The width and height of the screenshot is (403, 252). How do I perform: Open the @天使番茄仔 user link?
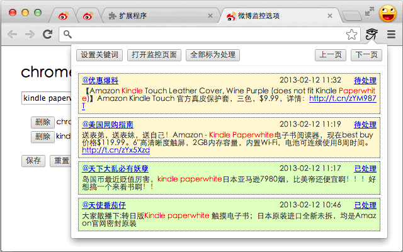[104, 205]
